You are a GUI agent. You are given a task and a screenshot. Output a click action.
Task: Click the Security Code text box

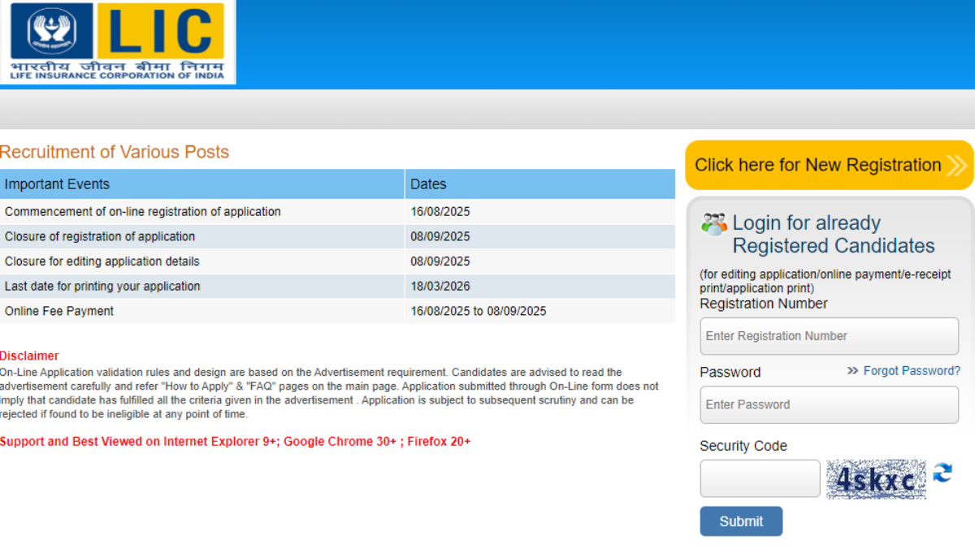point(760,478)
